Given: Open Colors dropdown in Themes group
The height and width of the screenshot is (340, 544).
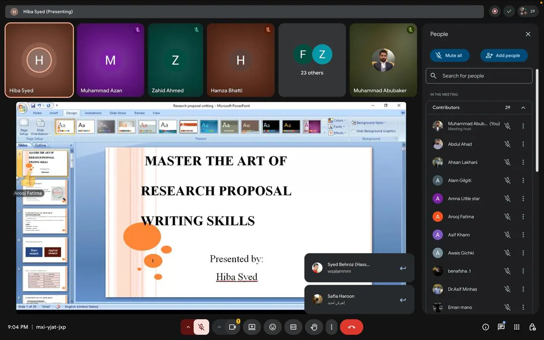Looking at the screenshot, I should point(337,120).
